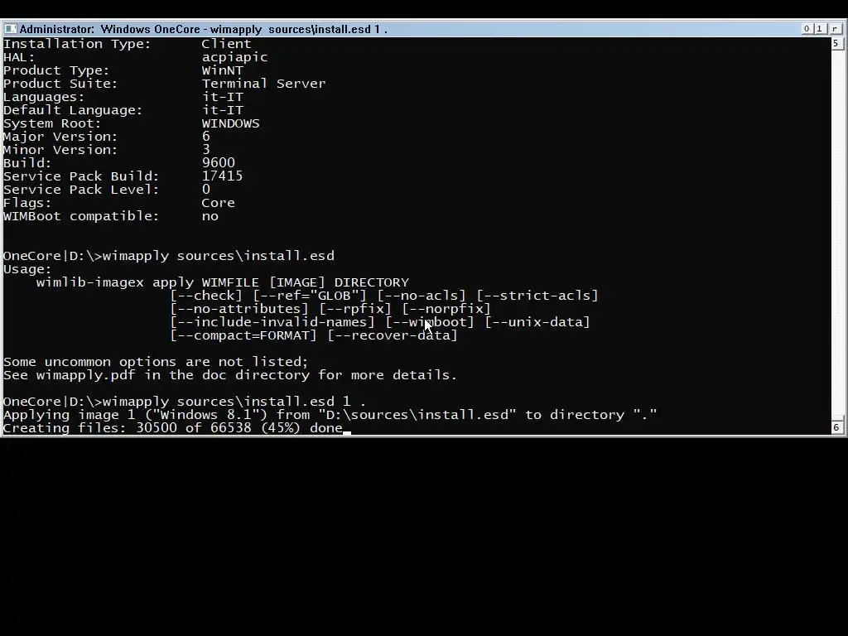
Task: Click the 'acpiapic' HAL value
Action: click(234, 57)
